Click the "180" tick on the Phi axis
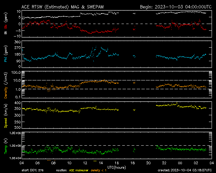The image size is (216, 173). click(x=18, y=54)
